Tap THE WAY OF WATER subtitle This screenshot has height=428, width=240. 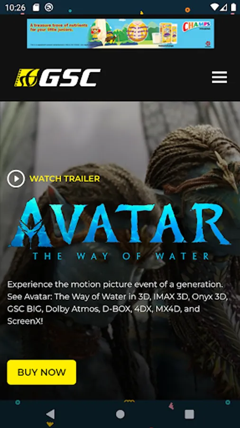pyautogui.click(x=121, y=256)
